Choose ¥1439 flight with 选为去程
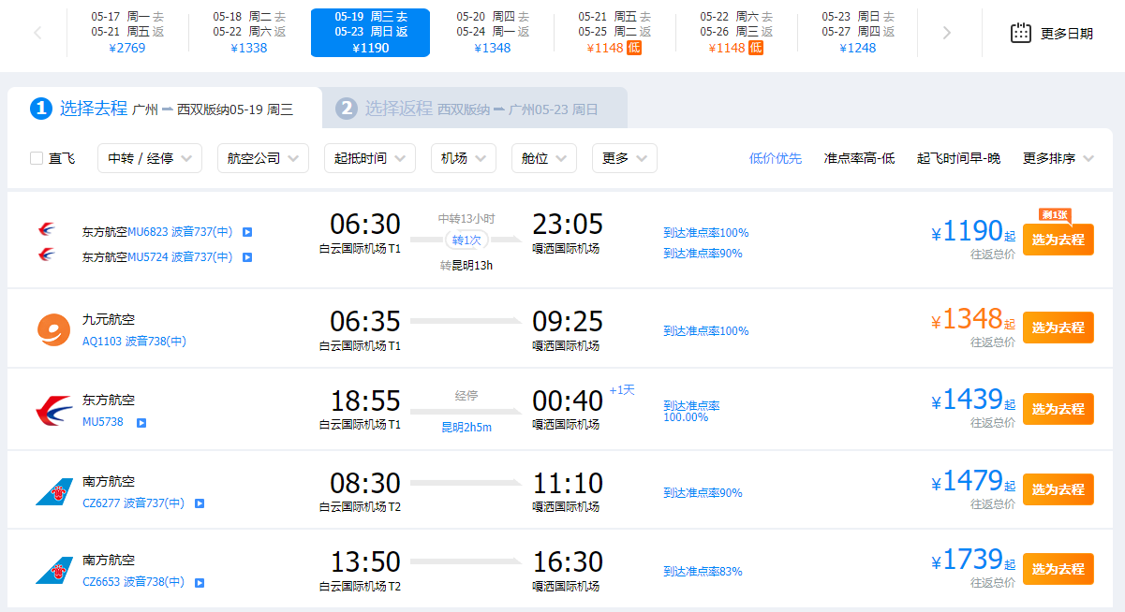Image resolution: width=1125 pixels, height=612 pixels. (1058, 409)
